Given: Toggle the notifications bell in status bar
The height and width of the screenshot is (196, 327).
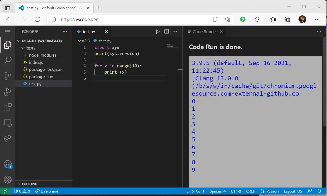Looking at the screenshot, I should 319,191.
